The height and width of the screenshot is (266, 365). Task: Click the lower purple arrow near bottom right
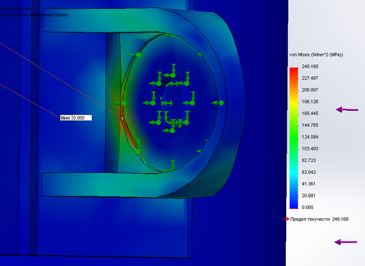[x=345, y=242]
